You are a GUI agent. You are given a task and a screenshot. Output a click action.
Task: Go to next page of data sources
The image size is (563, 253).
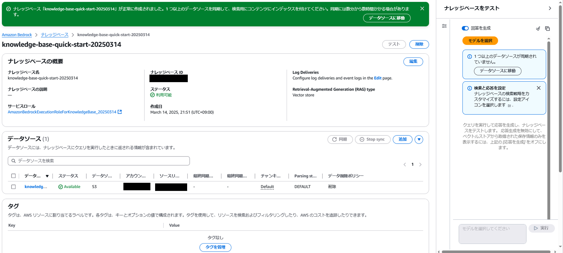420,165
